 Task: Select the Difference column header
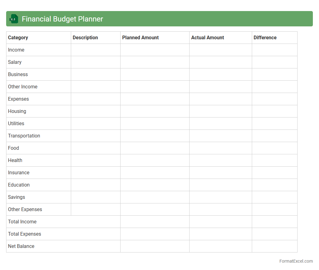[x=265, y=37]
